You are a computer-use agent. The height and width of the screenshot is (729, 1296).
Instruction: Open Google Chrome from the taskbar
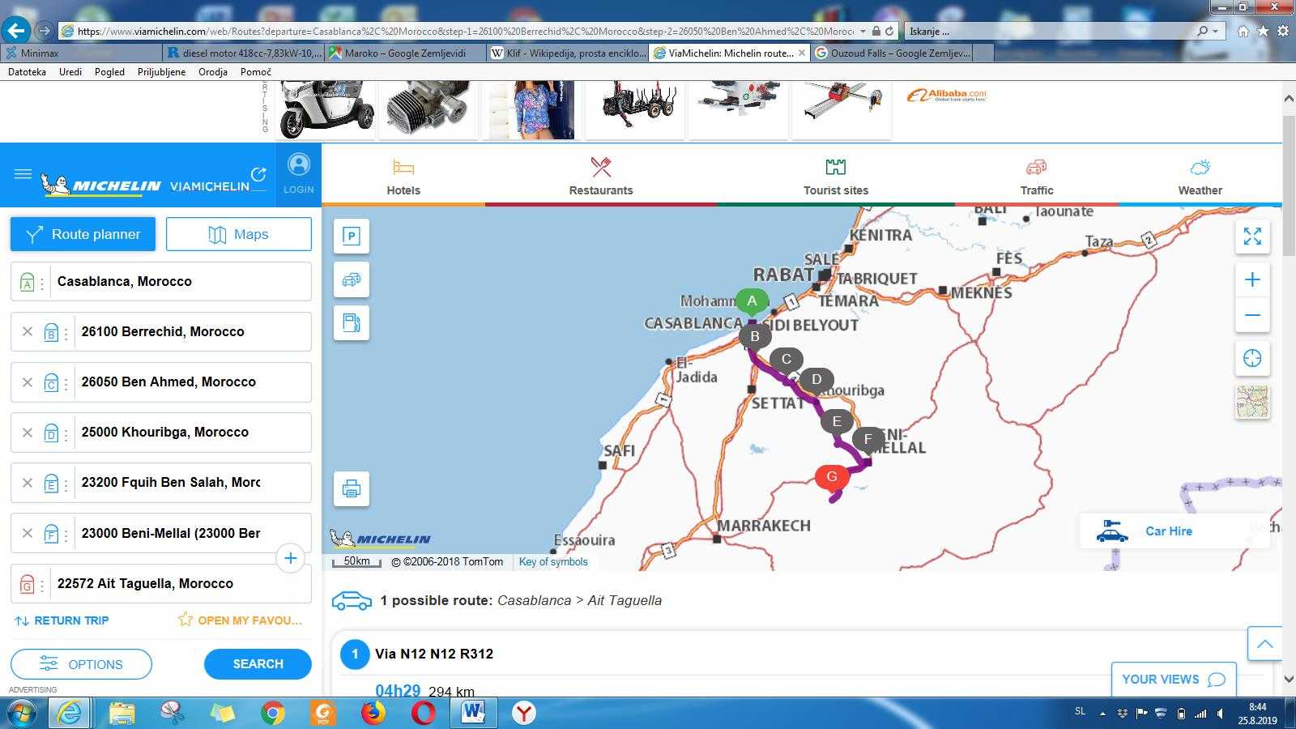(x=273, y=713)
